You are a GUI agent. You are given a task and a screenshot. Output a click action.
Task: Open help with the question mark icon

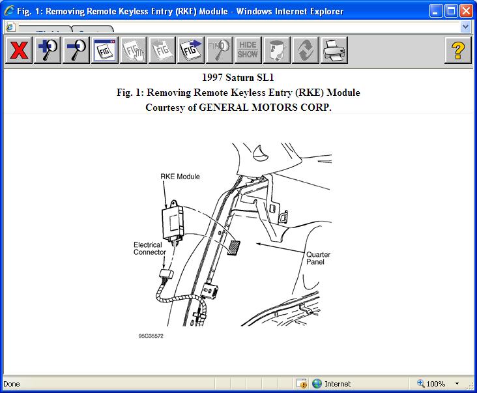point(458,50)
